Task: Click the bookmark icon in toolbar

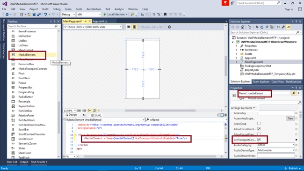Action: click(x=165, y=15)
